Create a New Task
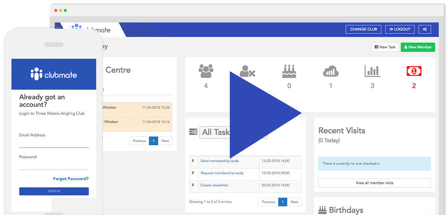447x215 pixels. click(385, 47)
